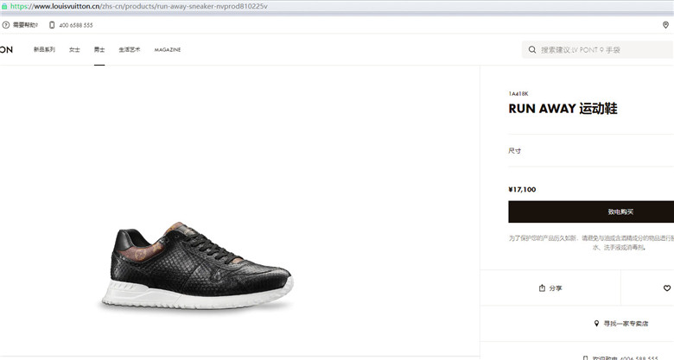Viewport: 674px width, 360px height.
Task: Click the magnifying glass search icon
Action: tap(532, 50)
